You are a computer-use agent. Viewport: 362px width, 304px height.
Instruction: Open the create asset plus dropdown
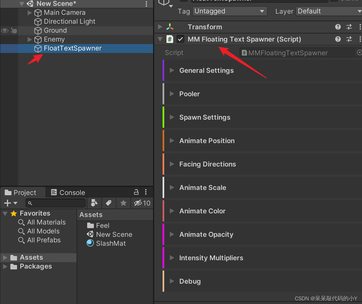click(x=11, y=203)
